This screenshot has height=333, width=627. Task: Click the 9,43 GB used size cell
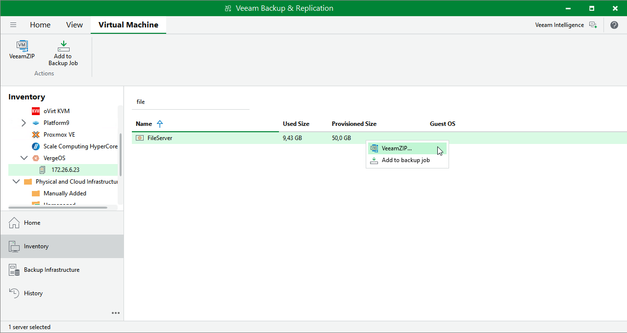[292, 138]
